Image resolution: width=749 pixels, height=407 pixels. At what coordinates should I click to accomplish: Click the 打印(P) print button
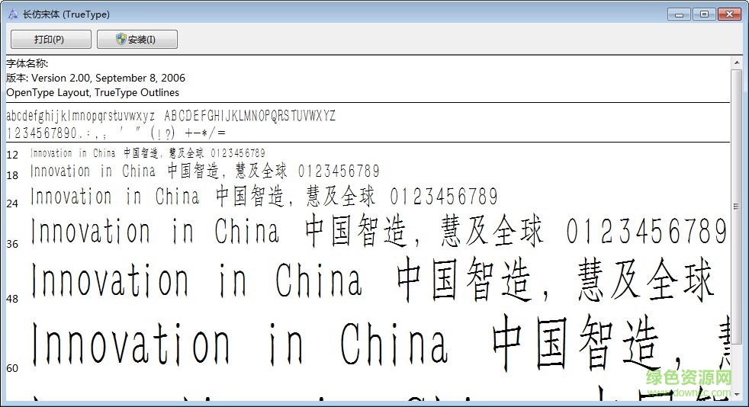tap(50, 40)
